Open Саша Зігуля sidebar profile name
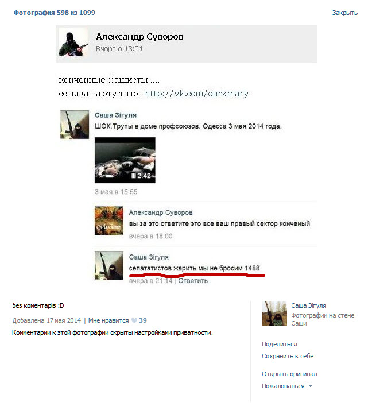Image resolution: width=372 pixels, height=414 pixels. point(309,305)
